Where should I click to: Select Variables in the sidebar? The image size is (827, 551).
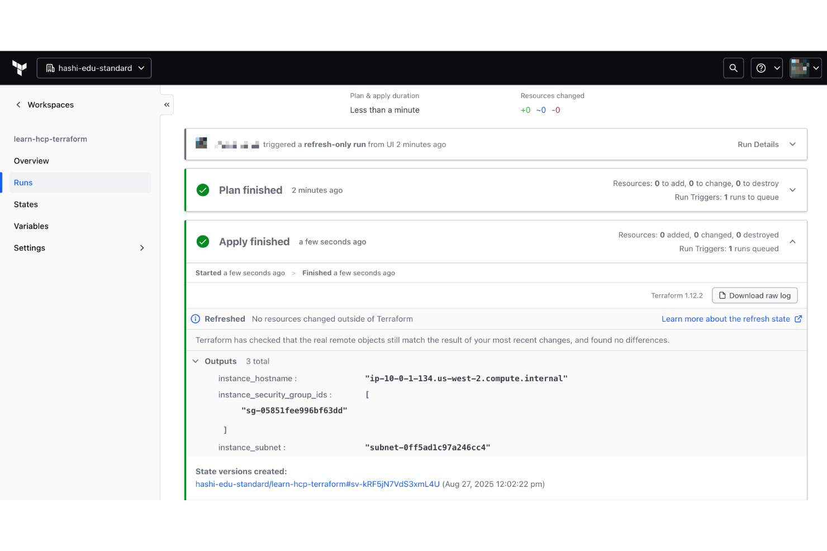point(31,226)
